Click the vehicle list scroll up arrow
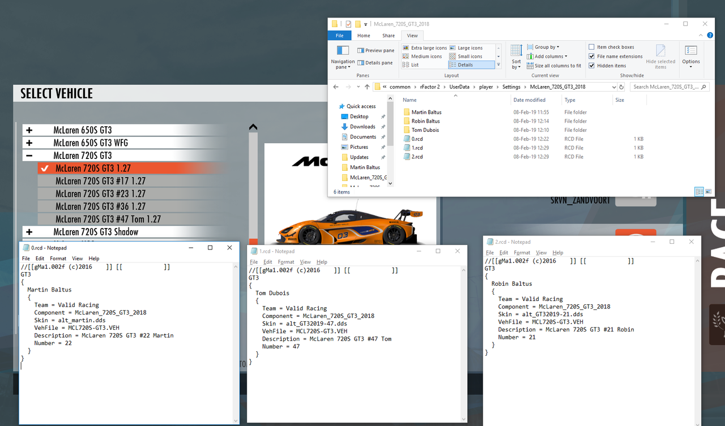Screen dimensions: 725x426 click(x=253, y=127)
